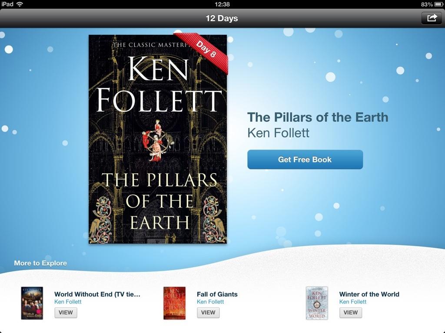
Task: Select Ken Follett link under Fall of Giants
Action: [210, 302]
